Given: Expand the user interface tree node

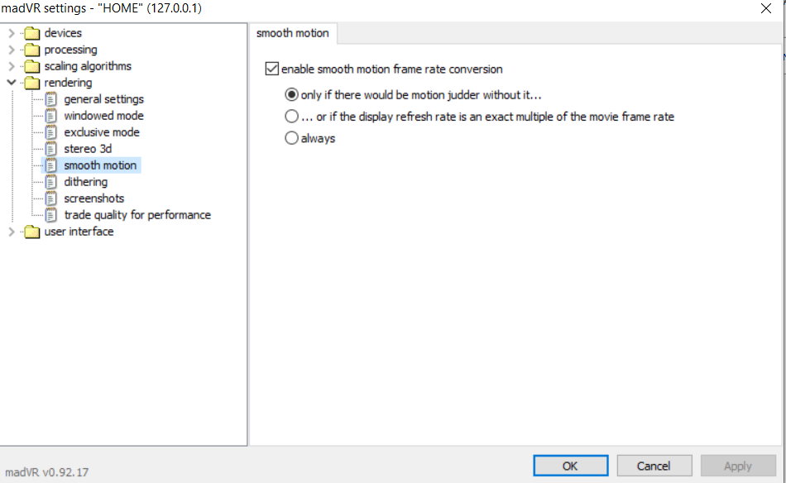Looking at the screenshot, I should tap(11, 232).
